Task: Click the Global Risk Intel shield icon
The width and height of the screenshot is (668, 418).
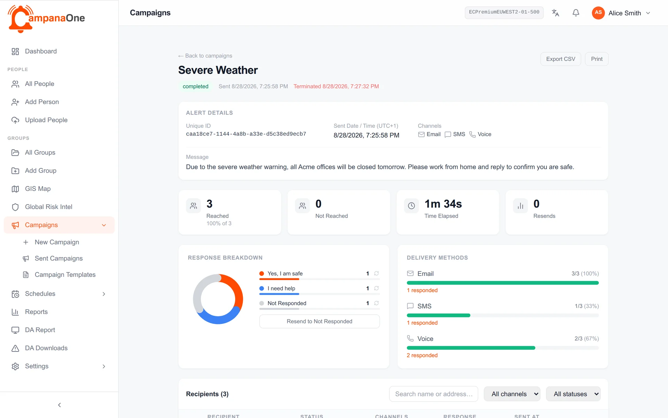Action: coord(15,207)
